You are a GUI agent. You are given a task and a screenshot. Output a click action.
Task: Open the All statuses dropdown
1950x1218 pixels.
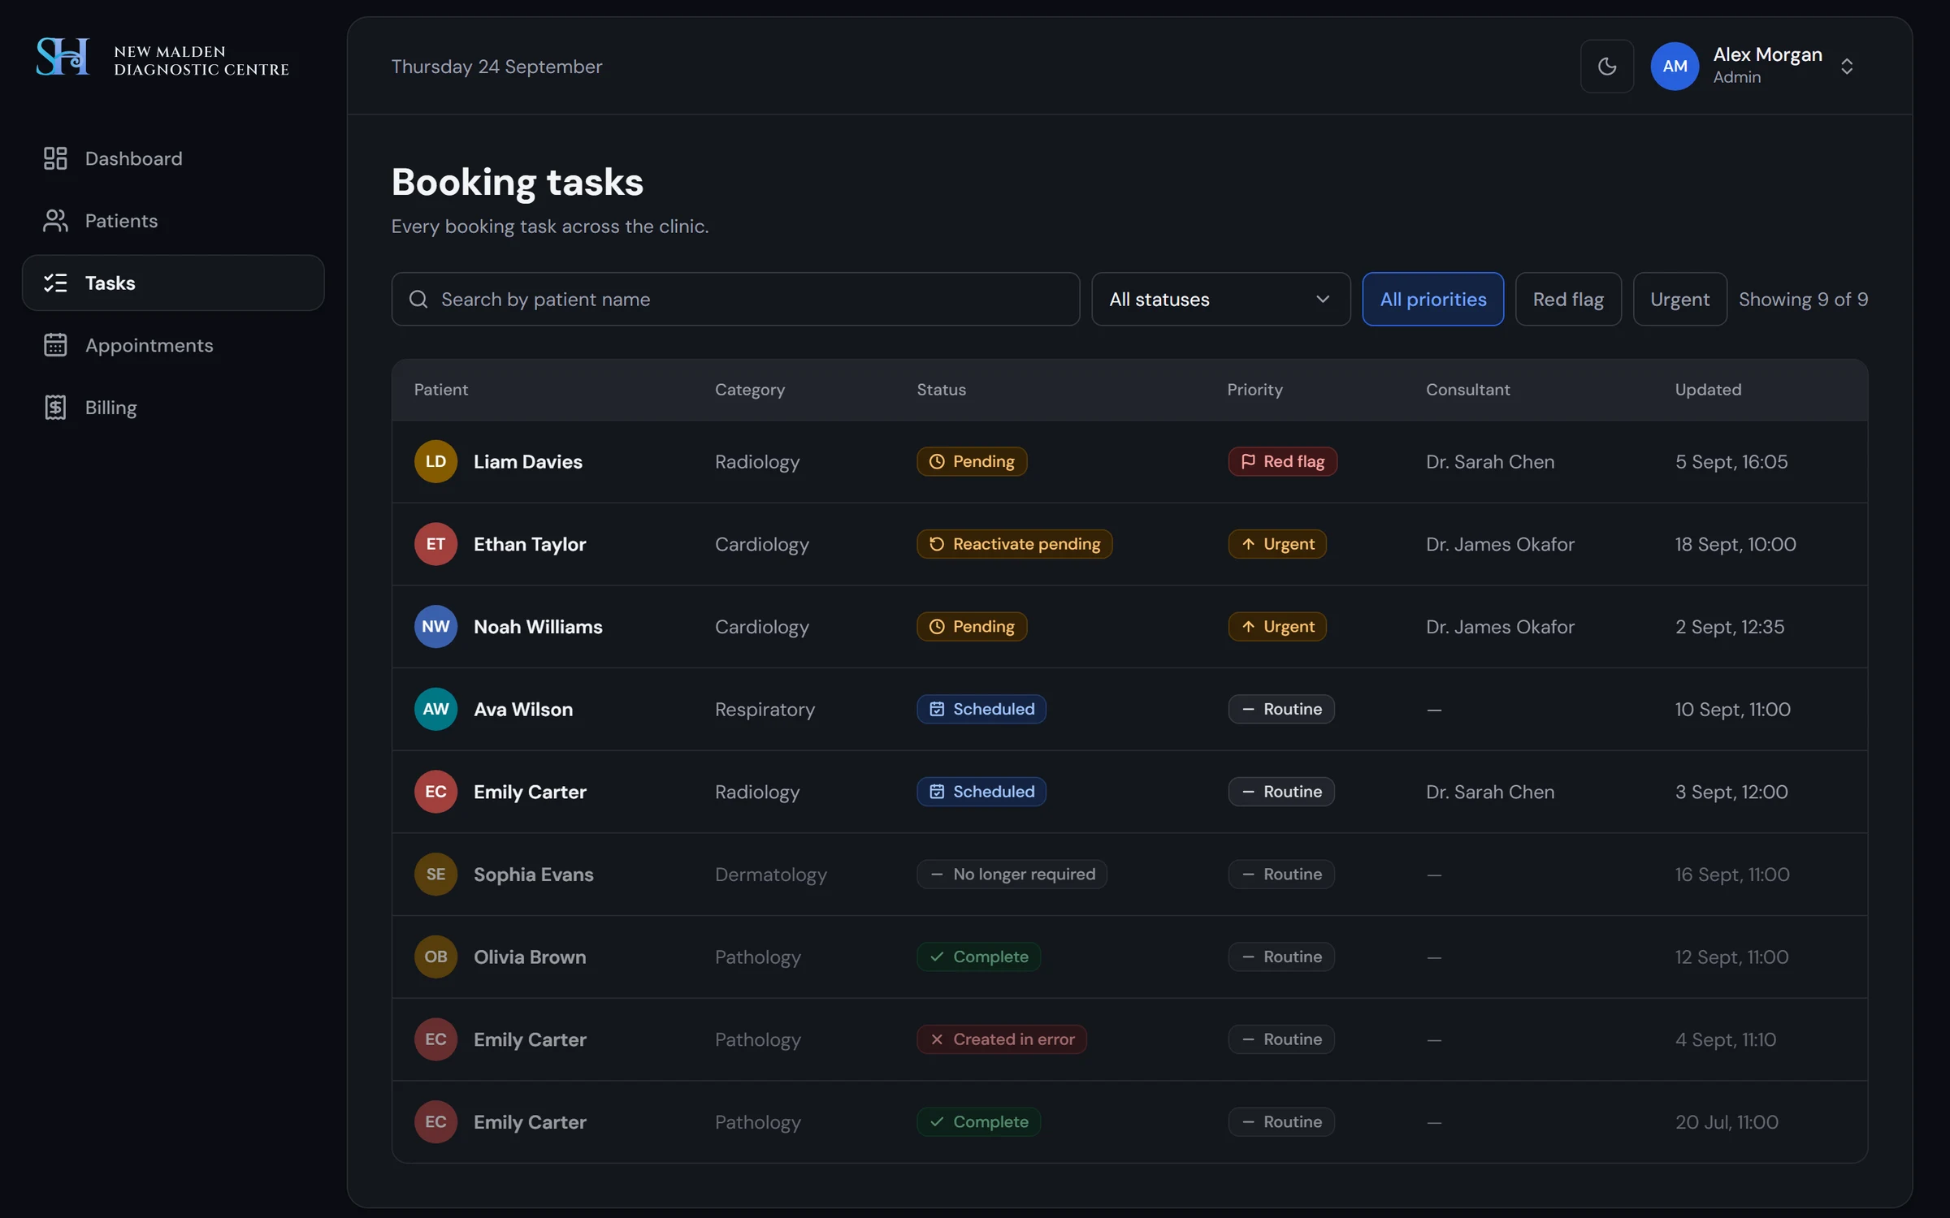pos(1220,300)
